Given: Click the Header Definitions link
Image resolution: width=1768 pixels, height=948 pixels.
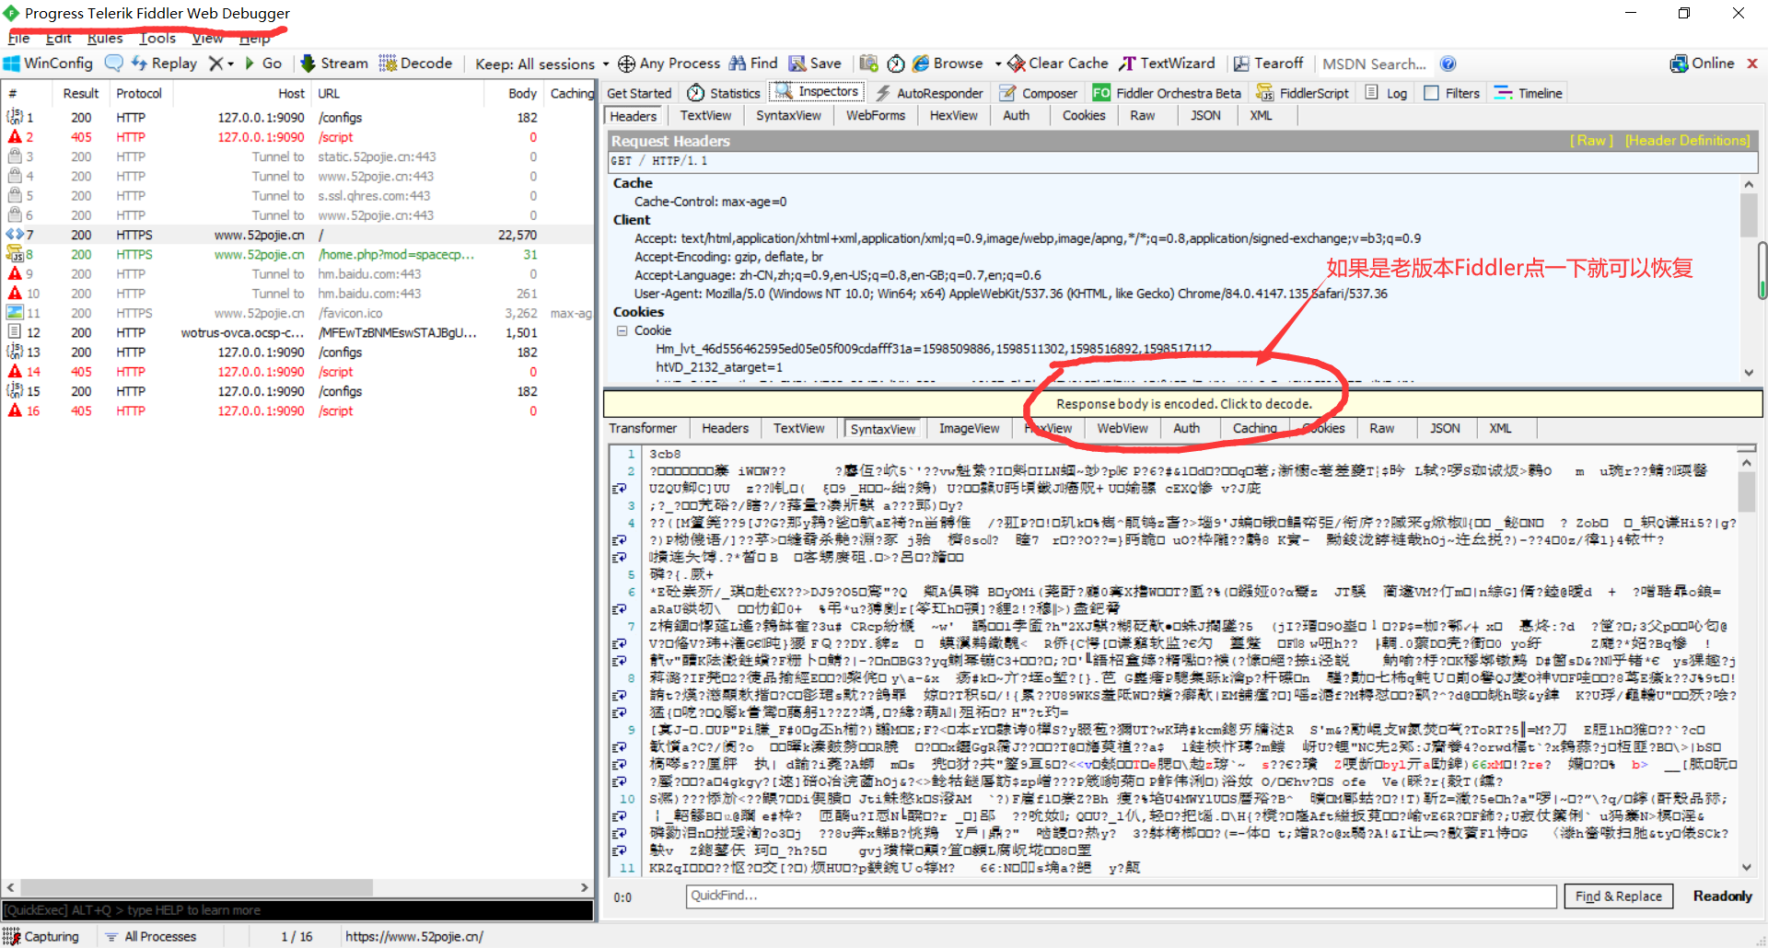Looking at the screenshot, I should pyautogui.click(x=1688, y=141).
